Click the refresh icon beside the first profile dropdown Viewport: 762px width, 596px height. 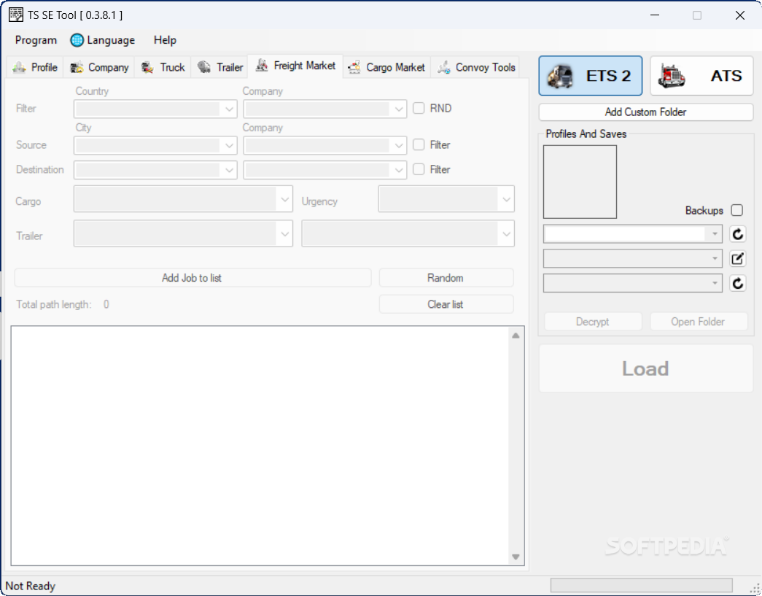[x=737, y=234]
